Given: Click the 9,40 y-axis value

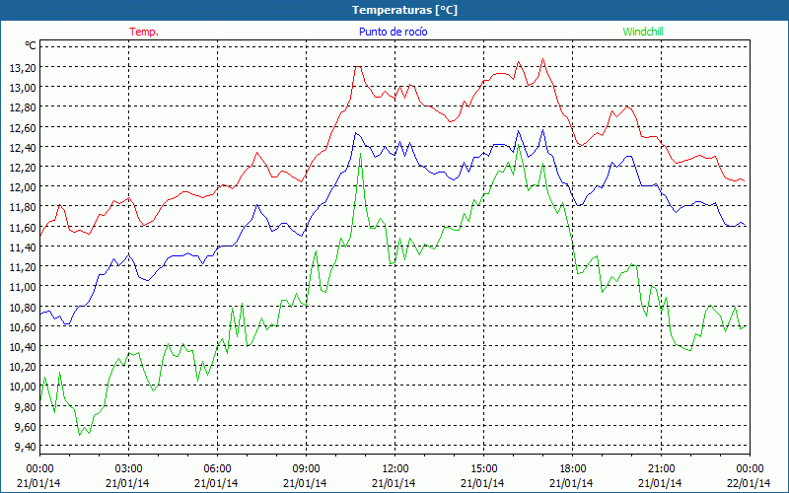Looking at the screenshot, I should tap(26, 446).
